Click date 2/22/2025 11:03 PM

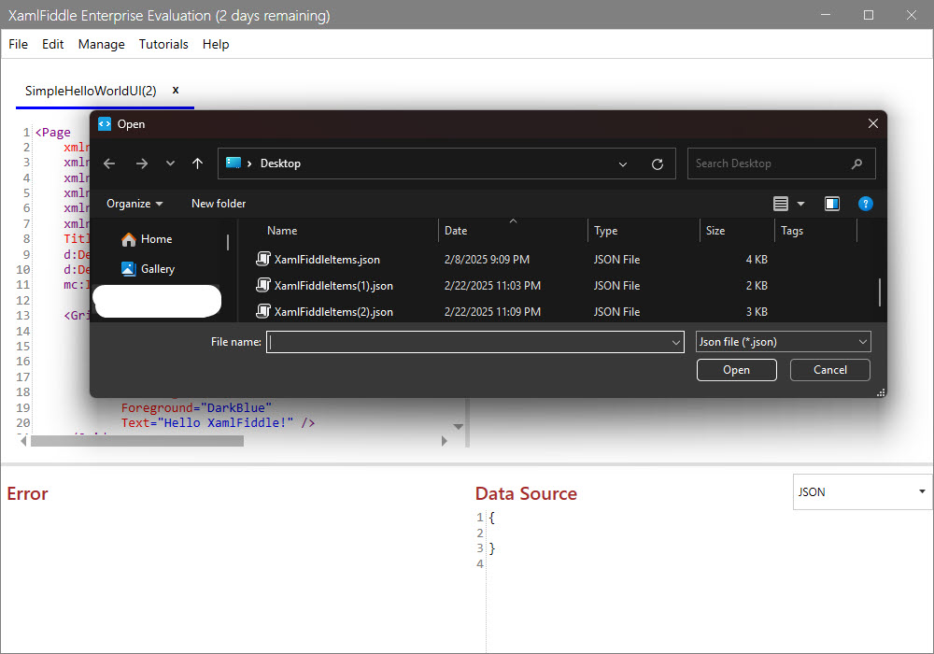pyautogui.click(x=492, y=286)
